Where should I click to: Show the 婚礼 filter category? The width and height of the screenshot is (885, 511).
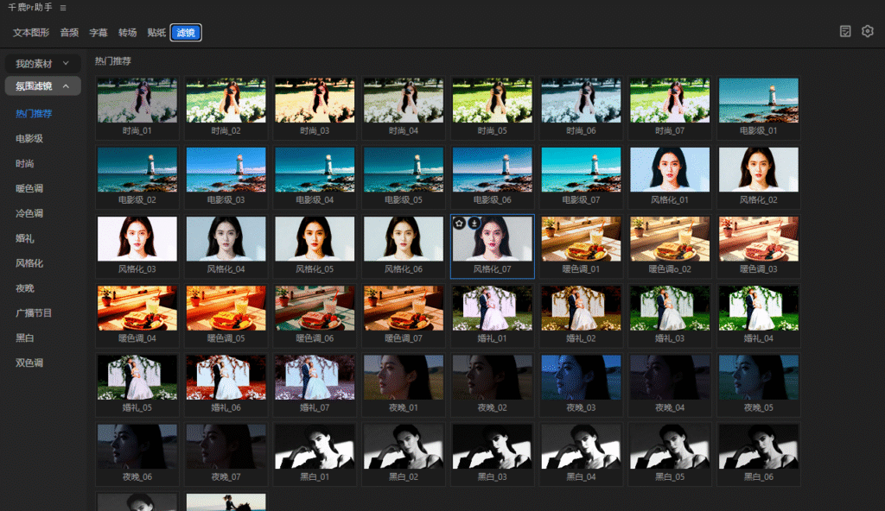click(25, 238)
